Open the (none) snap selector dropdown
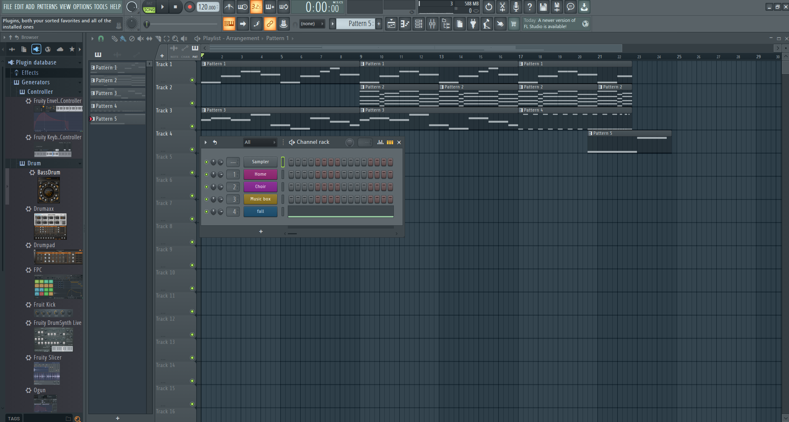This screenshot has width=789, height=422. pos(312,24)
